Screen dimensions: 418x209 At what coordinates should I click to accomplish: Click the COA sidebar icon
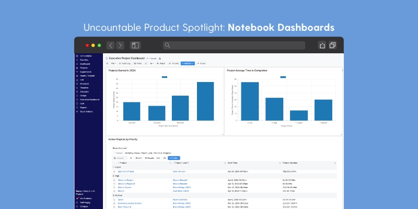coord(77,103)
